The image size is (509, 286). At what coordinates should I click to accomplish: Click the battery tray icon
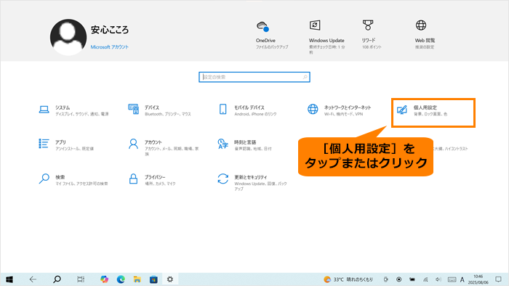412,279
